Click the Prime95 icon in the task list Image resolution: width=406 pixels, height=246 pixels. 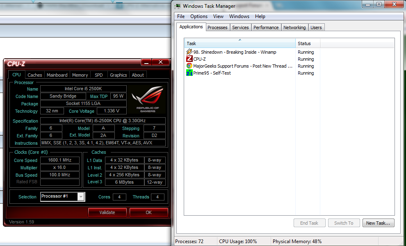point(189,73)
